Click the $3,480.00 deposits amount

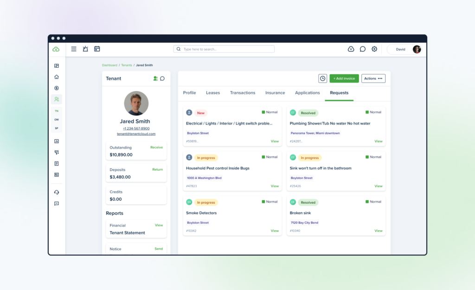click(120, 177)
